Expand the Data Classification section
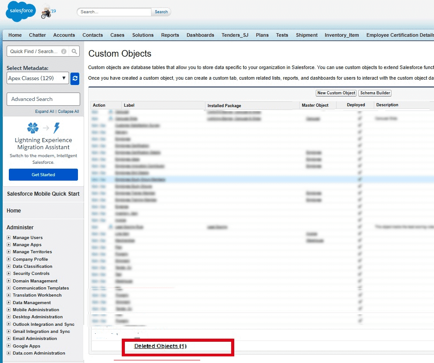Image resolution: width=434 pixels, height=363 pixels. [8, 266]
